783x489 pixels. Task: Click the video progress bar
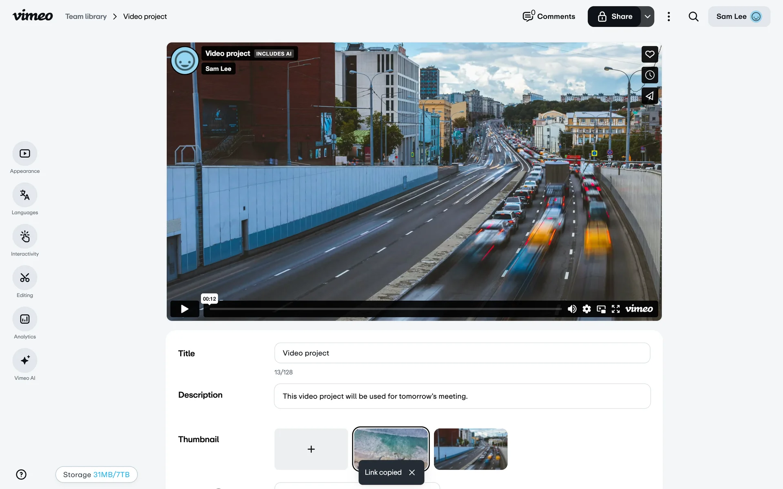tap(385, 309)
